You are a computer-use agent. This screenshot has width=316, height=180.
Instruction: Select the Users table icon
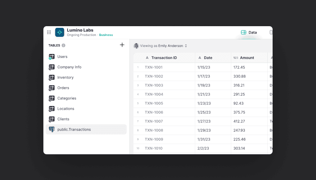coord(52,57)
